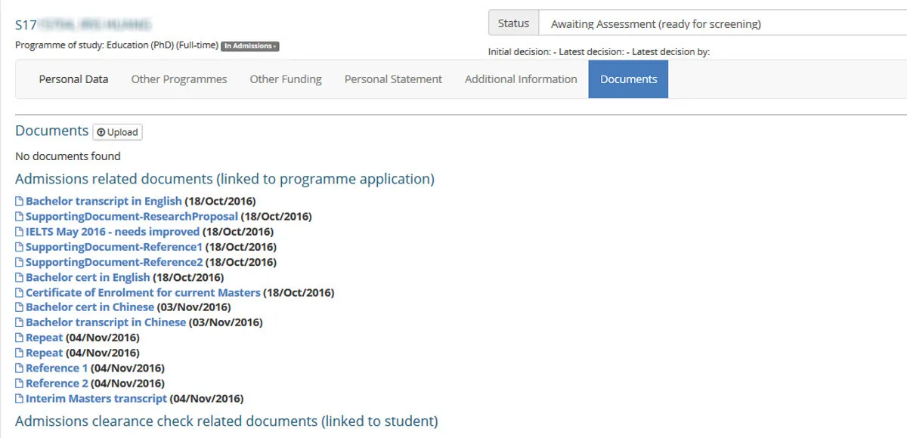Click the upload icon on the Upload button
Screen dimensions: 907x438
click(103, 131)
